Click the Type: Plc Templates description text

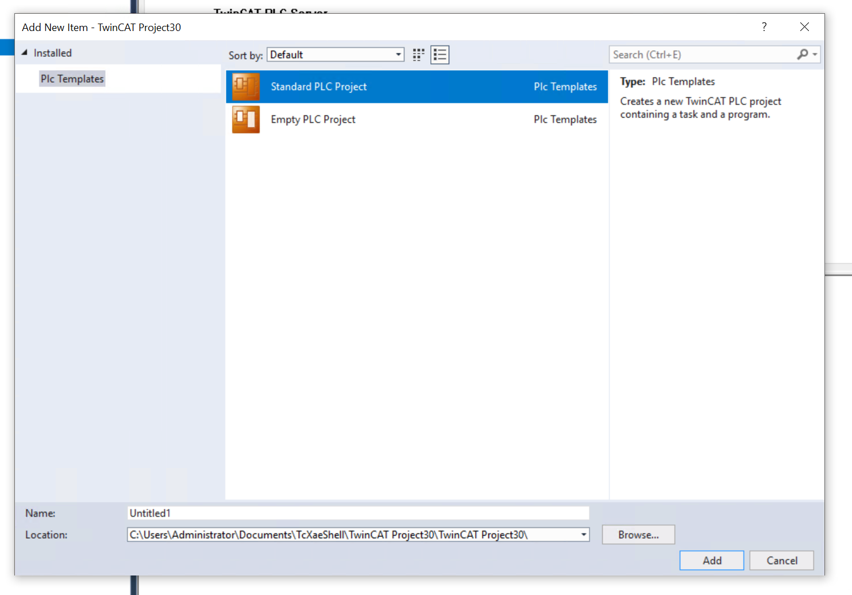tap(668, 82)
